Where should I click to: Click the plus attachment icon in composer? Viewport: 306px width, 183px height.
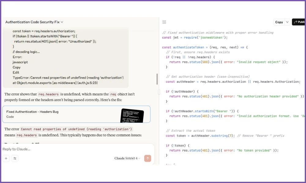tap(6, 158)
